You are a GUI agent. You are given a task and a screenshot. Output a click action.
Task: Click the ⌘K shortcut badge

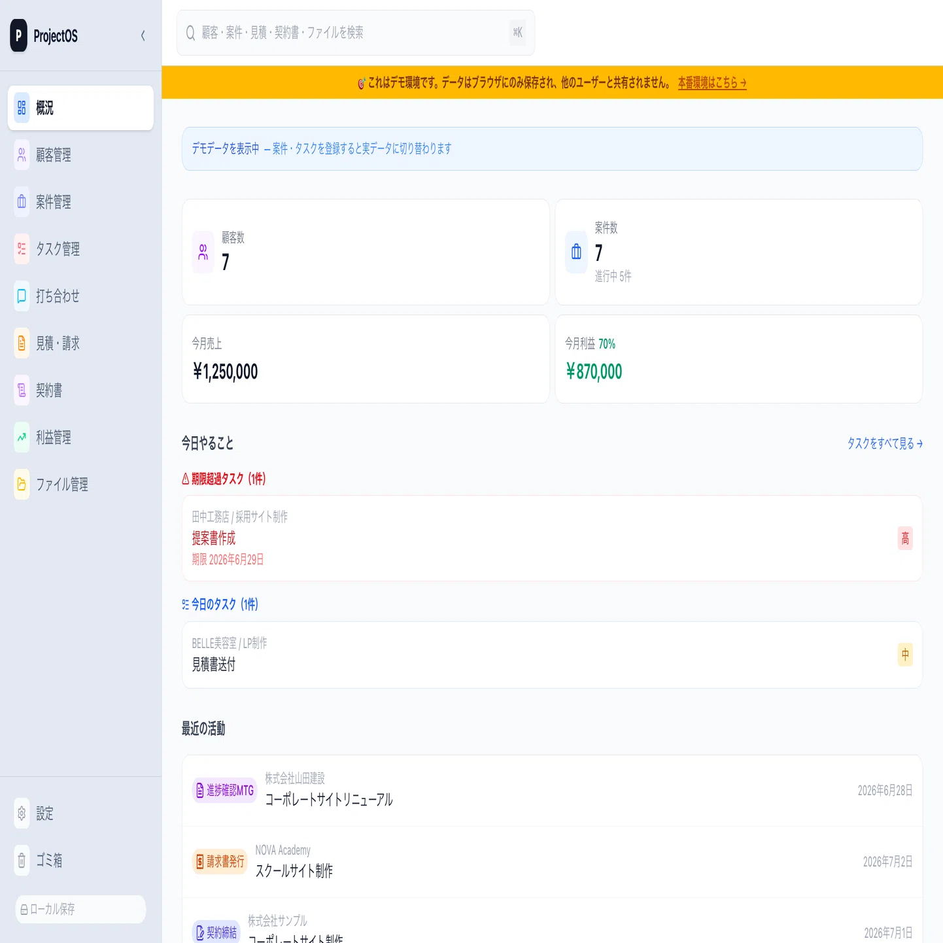[517, 33]
